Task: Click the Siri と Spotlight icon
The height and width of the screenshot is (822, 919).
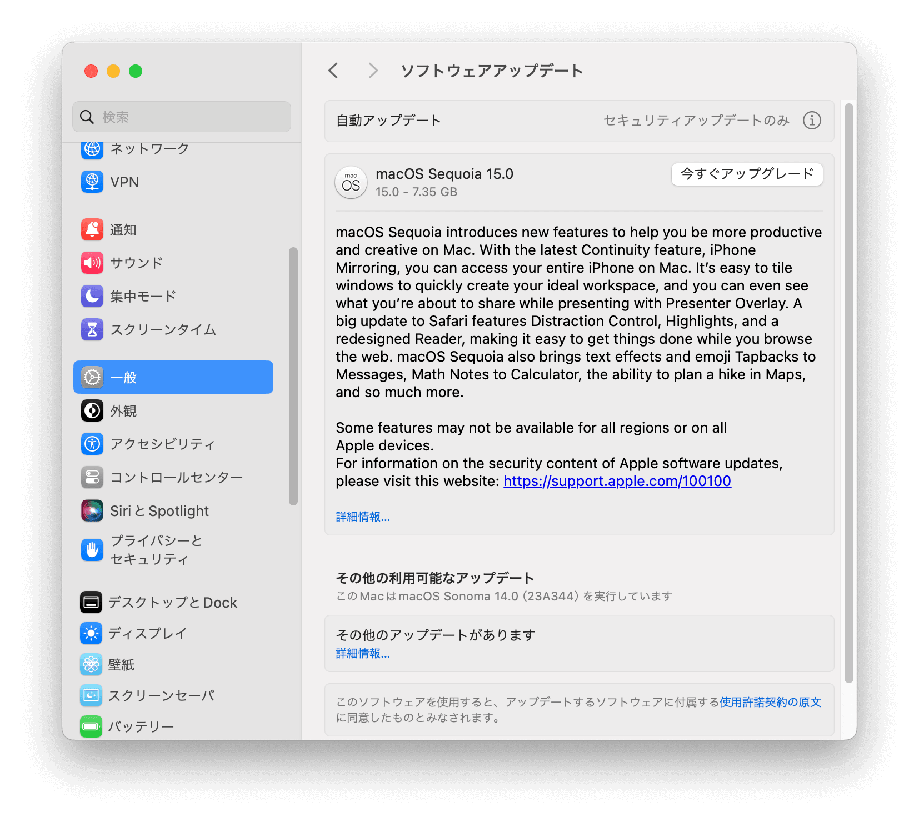Action: (92, 510)
